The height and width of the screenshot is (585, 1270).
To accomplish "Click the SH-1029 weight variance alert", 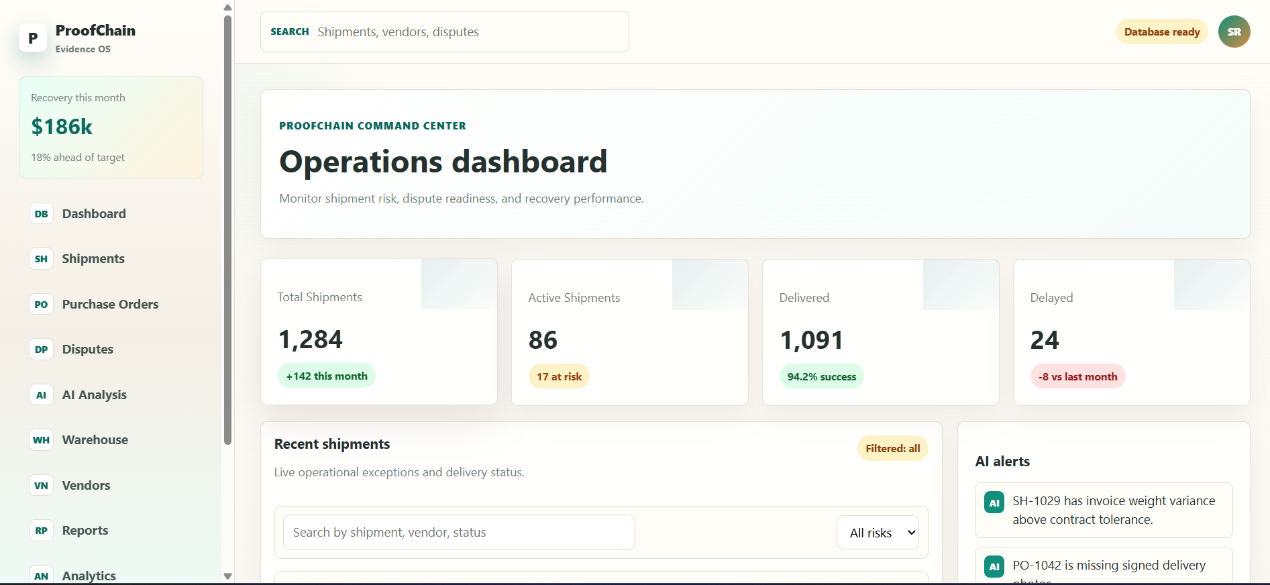I will coord(1104,510).
